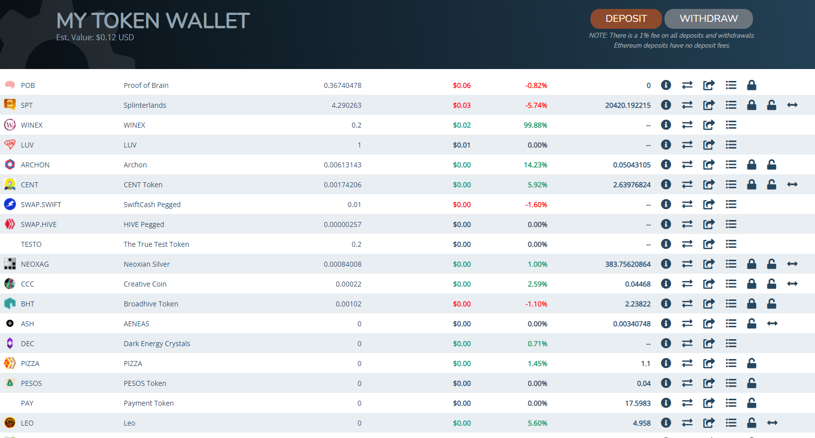Click the PAY staked amount 17.5983
This screenshot has width=815, height=438.
click(638, 403)
